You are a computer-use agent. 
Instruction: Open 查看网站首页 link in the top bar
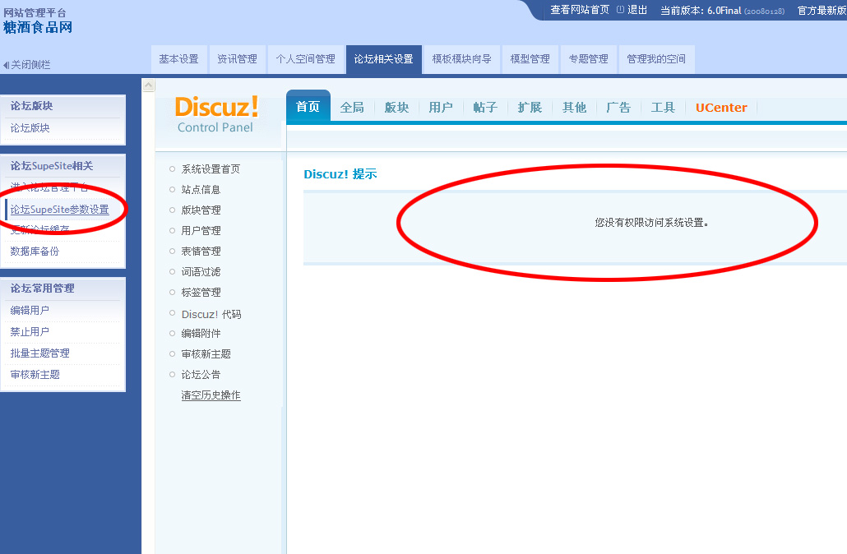[580, 10]
